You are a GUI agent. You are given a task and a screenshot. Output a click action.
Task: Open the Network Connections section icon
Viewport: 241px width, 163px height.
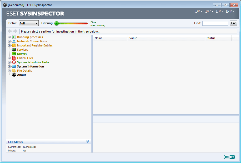14,41
